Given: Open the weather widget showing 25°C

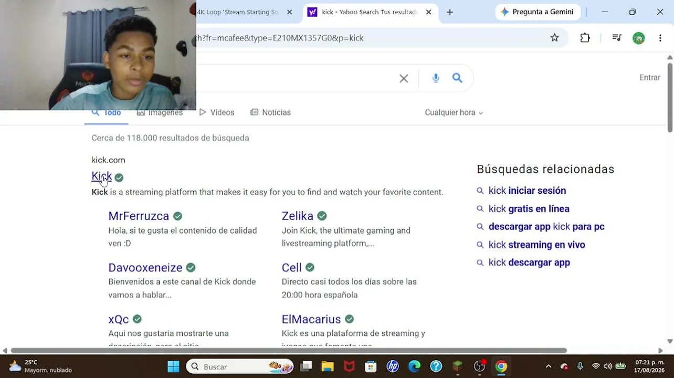Looking at the screenshot, I should [40, 366].
